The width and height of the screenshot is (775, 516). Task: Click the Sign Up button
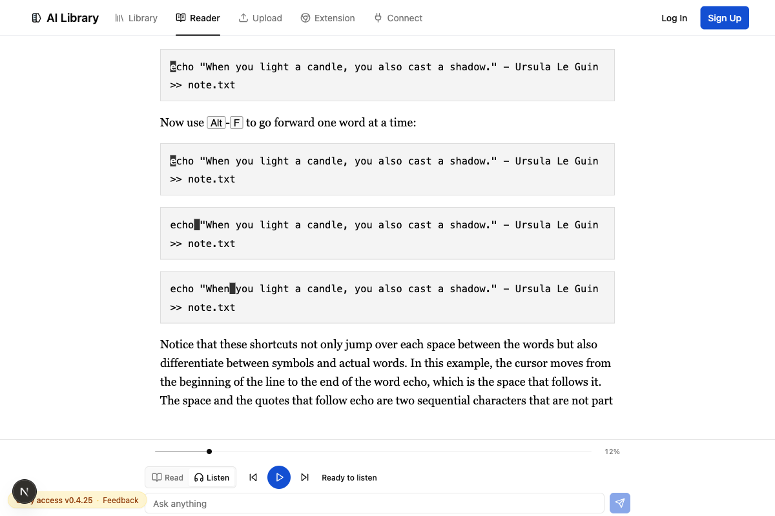[x=725, y=18]
